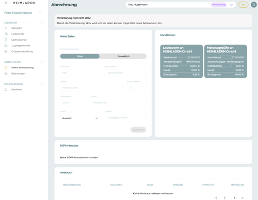Click the Postleitzahl input field

(x=73, y=103)
